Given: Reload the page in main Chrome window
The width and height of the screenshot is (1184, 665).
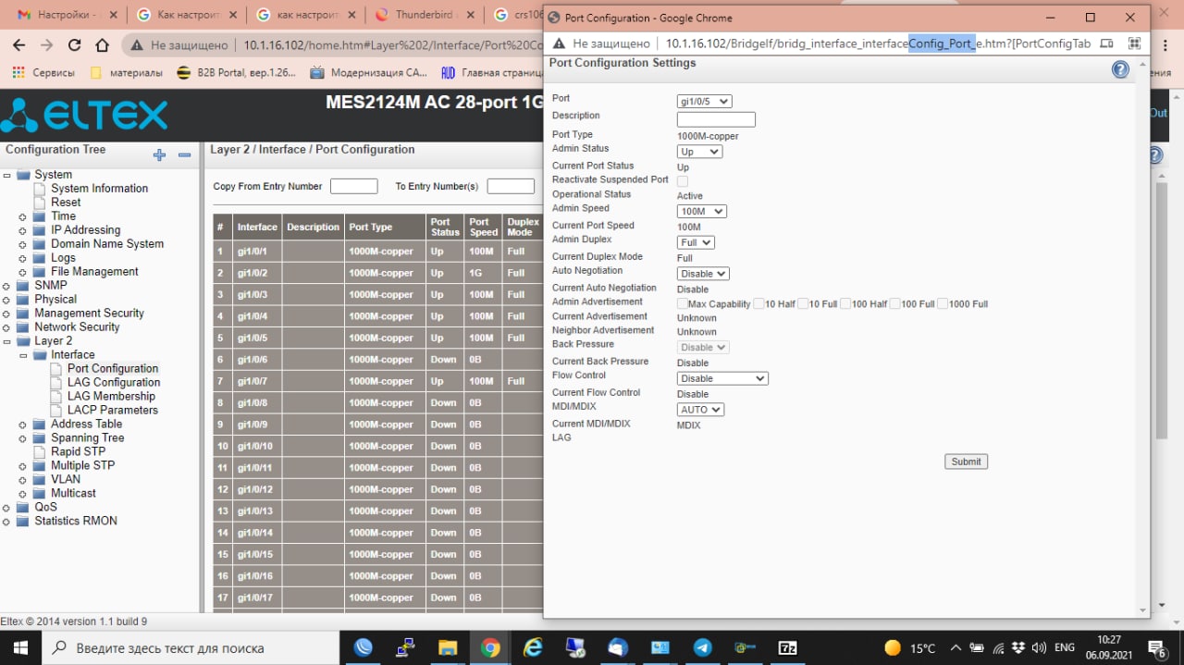Looking at the screenshot, I should (75, 44).
